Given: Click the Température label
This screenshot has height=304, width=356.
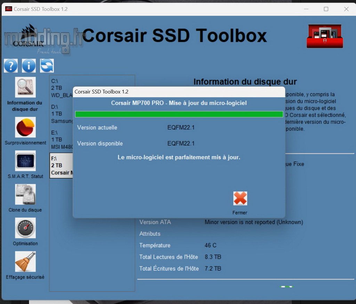Looking at the screenshot, I should click(x=155, y=246).
